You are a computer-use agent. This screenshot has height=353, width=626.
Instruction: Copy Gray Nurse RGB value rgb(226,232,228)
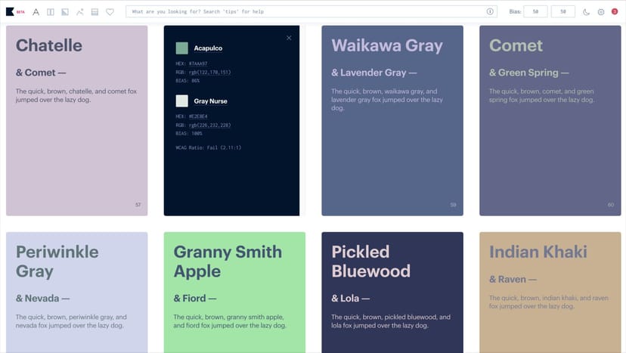[210, 125]
